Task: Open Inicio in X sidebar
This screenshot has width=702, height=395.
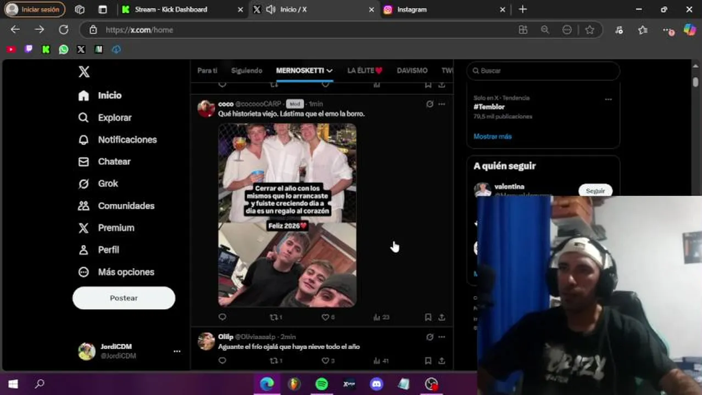Action: pyautogui.click(x=99, y=95)
